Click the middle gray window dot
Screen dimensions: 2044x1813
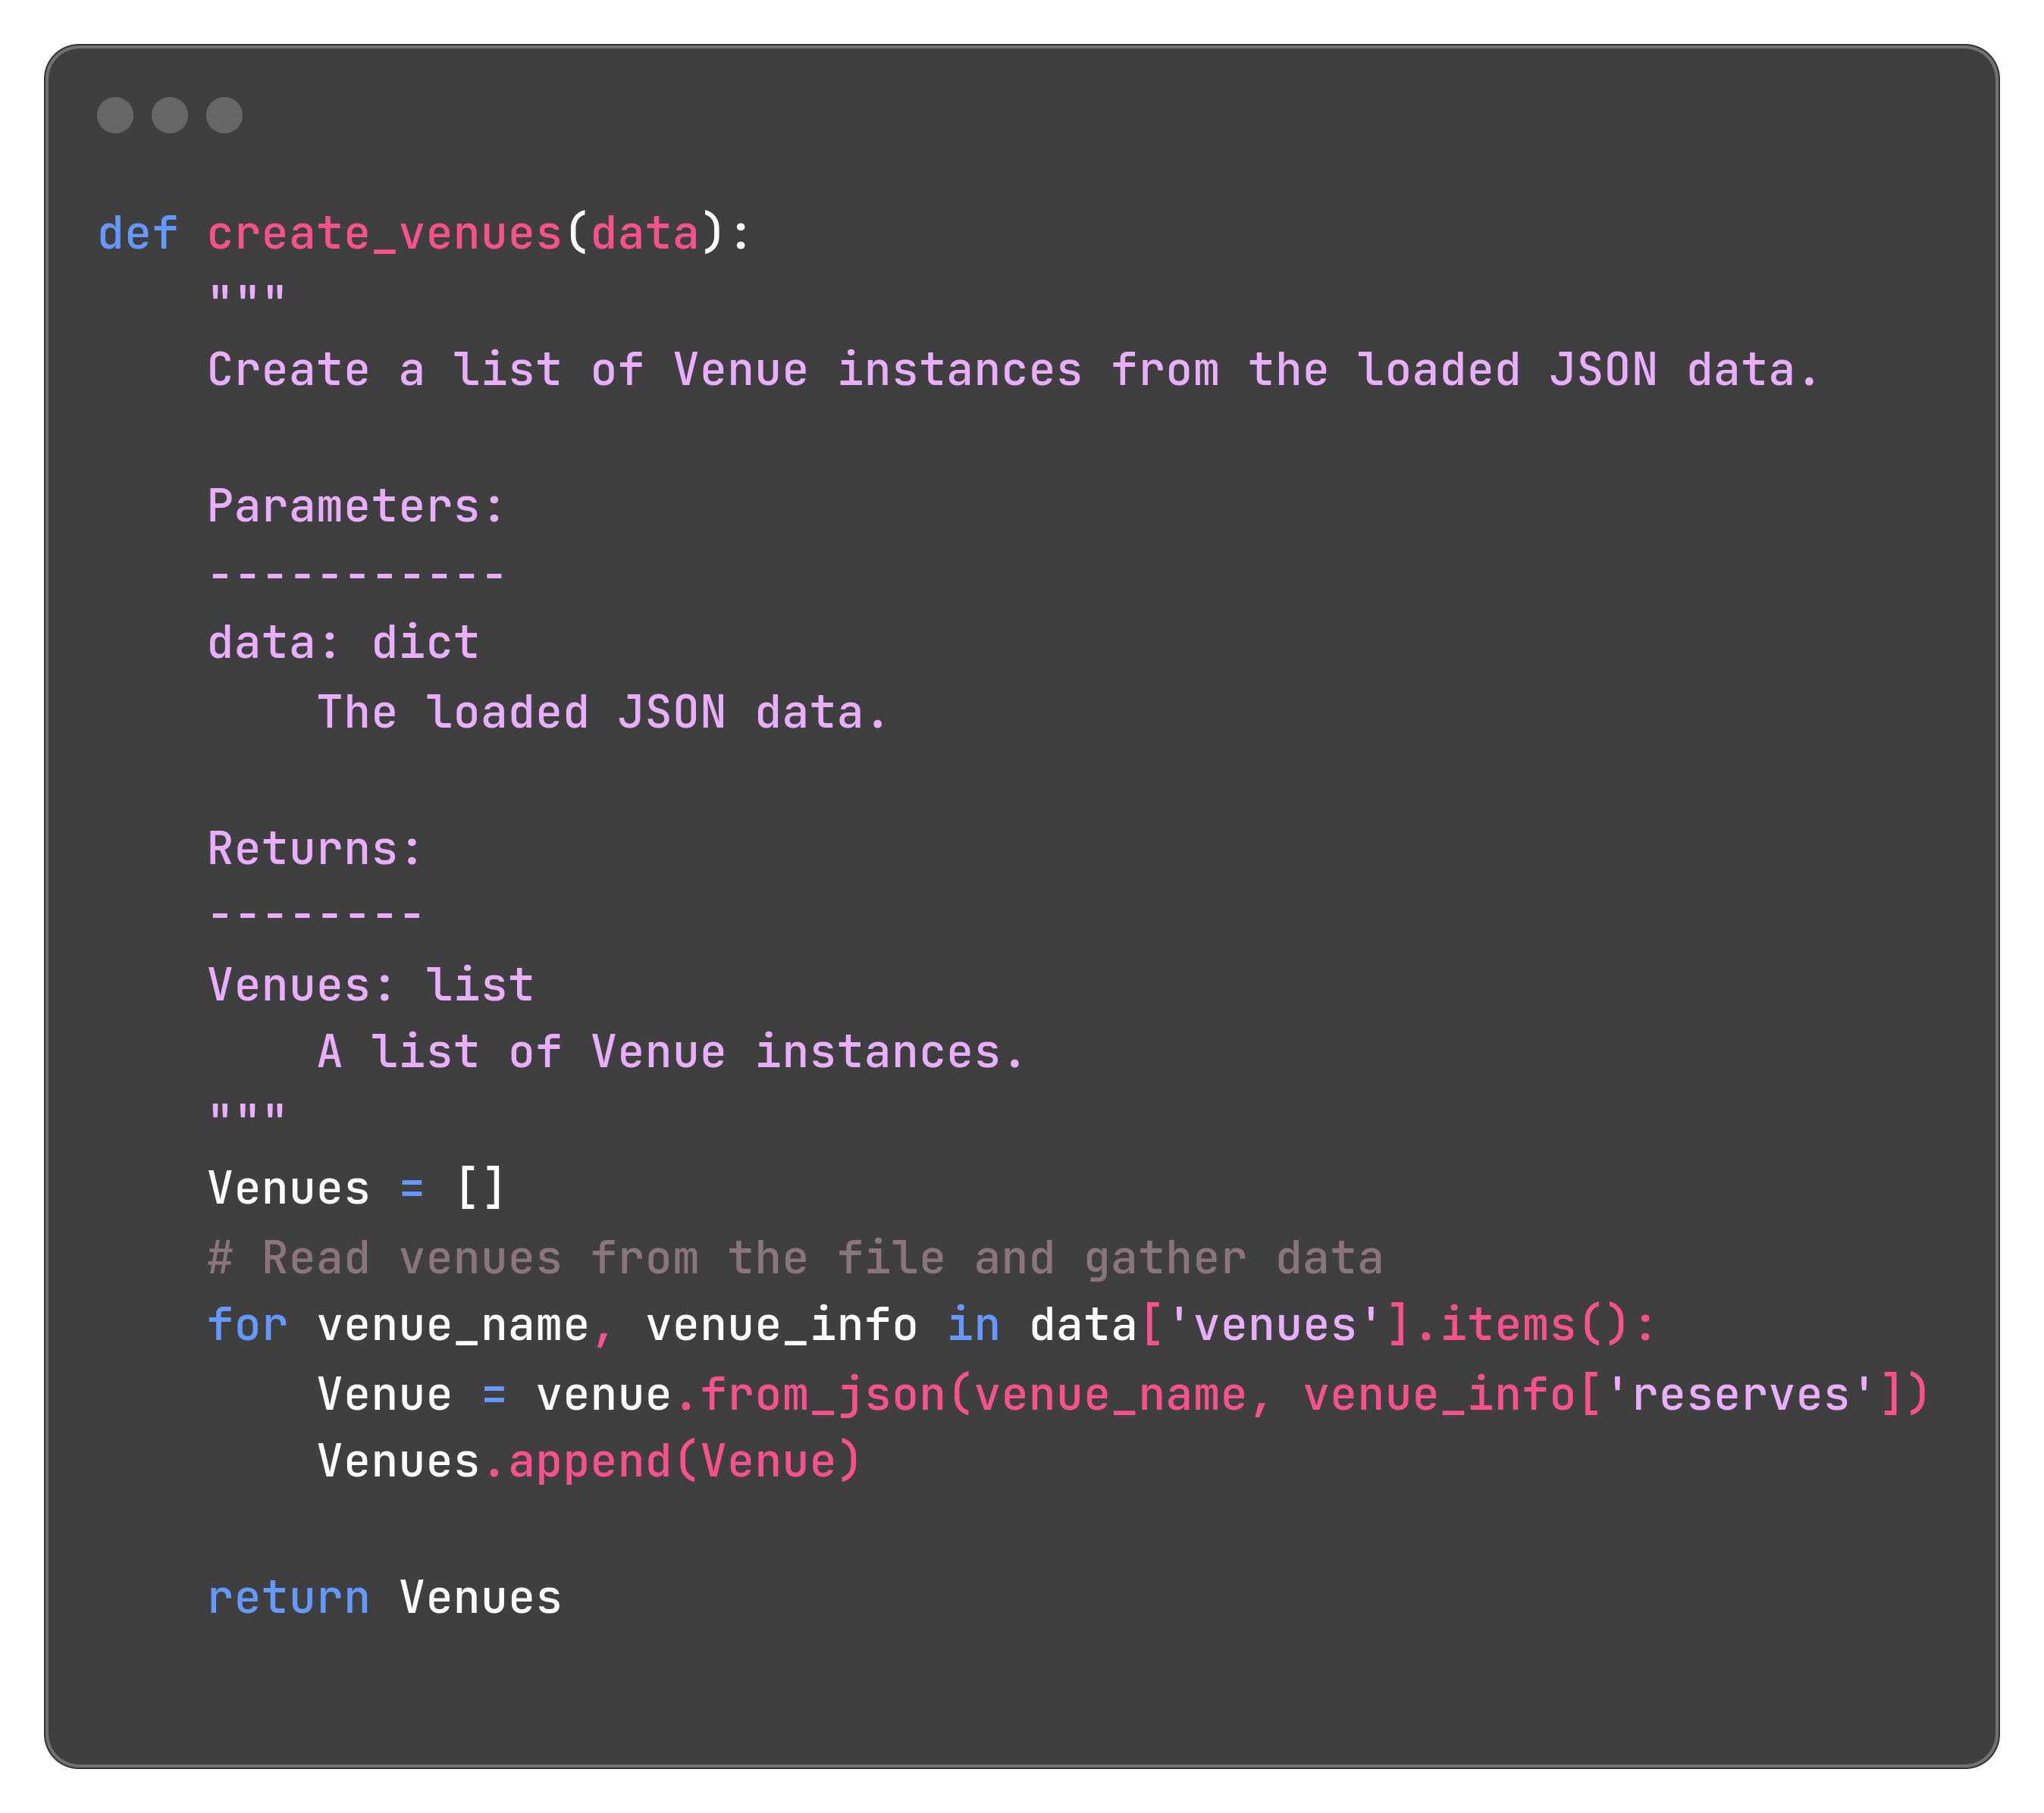[x=170, y=115]
